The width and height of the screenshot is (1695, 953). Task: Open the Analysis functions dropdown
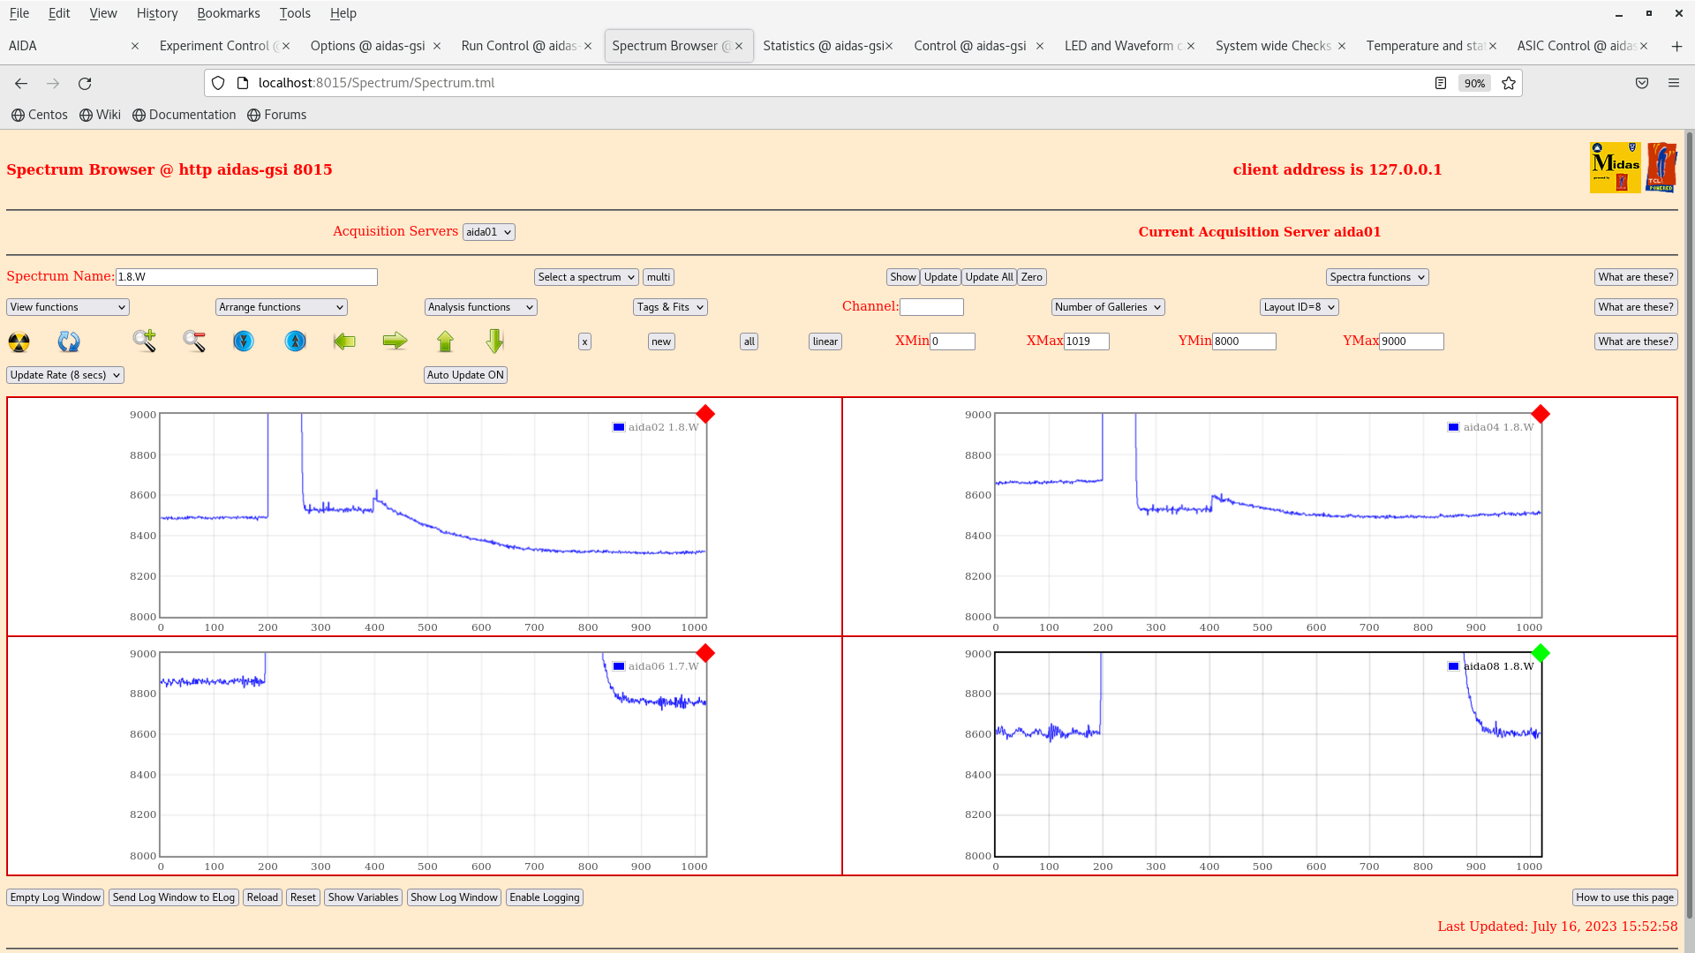coord(480,307)
